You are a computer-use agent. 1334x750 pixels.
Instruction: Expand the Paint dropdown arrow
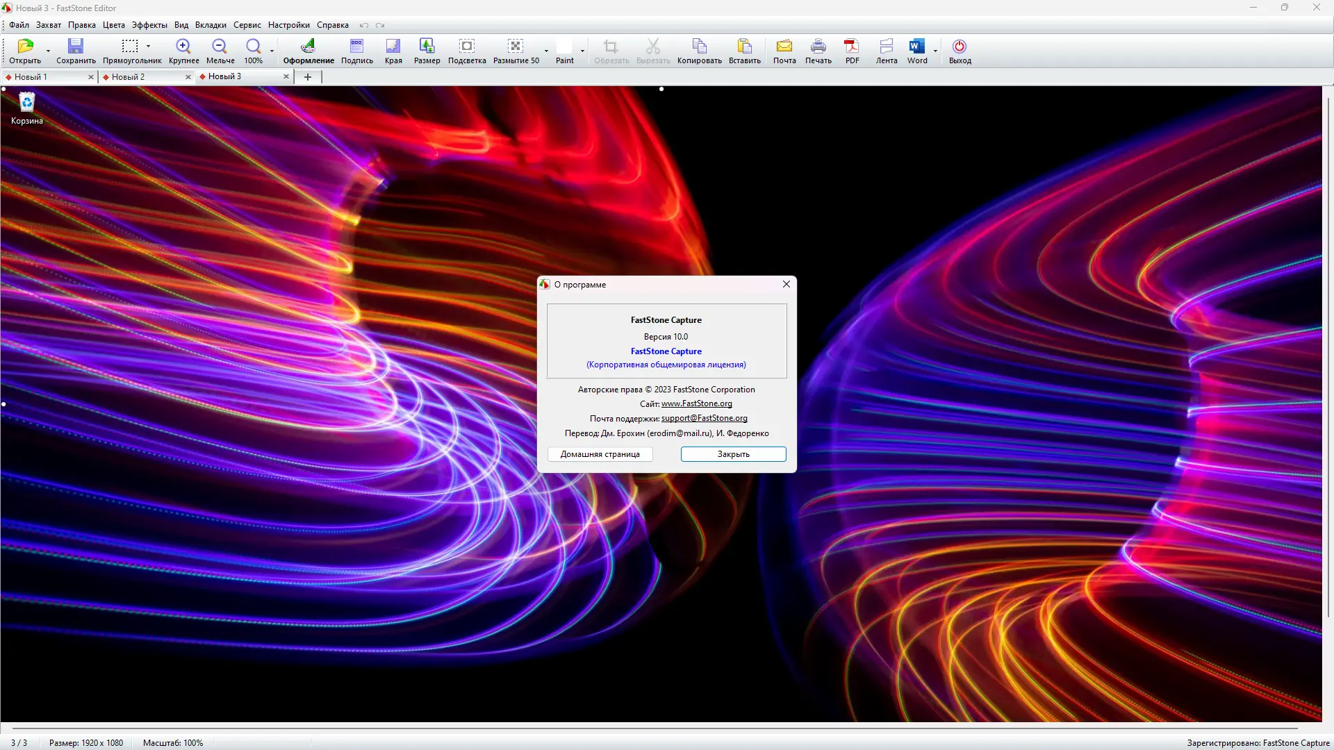pyautogui.click(x=582, y=51)
